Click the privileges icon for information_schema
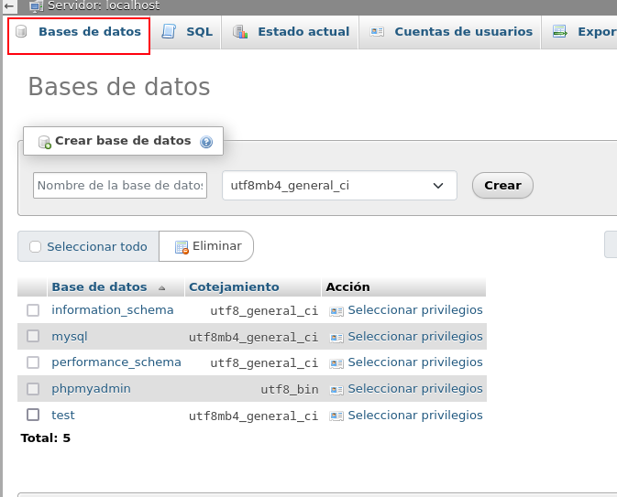This screenshot has width=617, height=497. (336, 311)
